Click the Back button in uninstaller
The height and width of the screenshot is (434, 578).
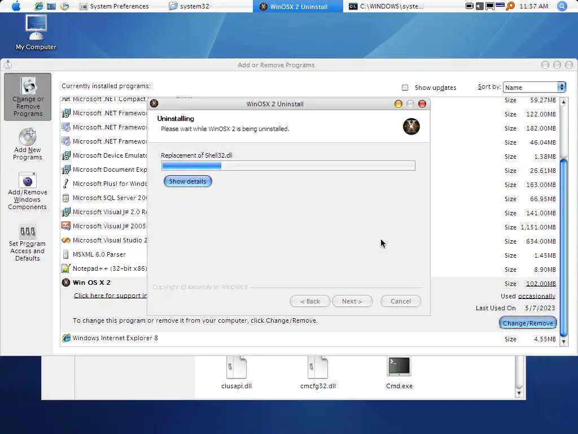[310, 301]
